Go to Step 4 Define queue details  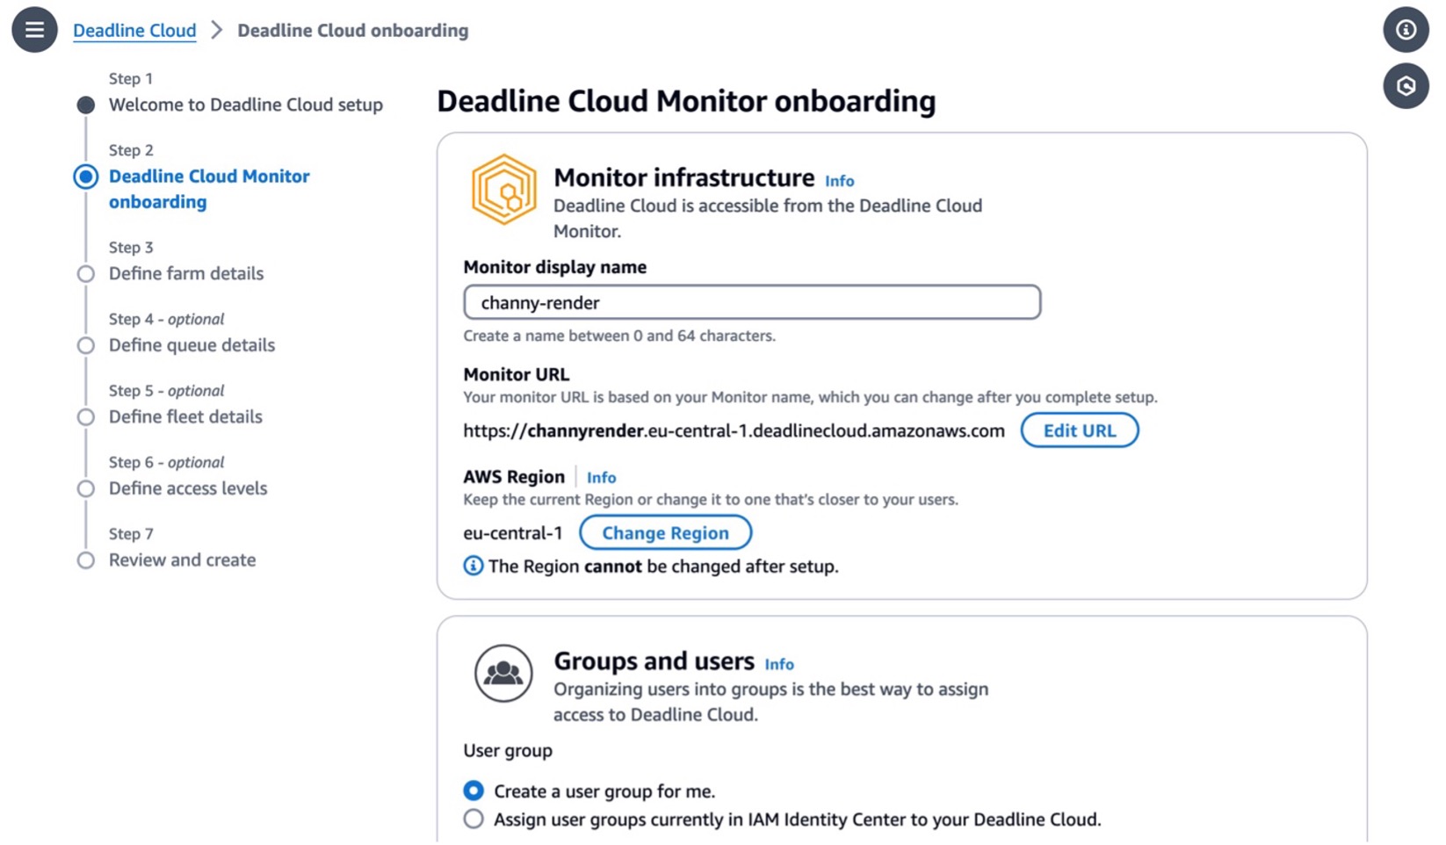pyautogui.click(x=192, y=345)
